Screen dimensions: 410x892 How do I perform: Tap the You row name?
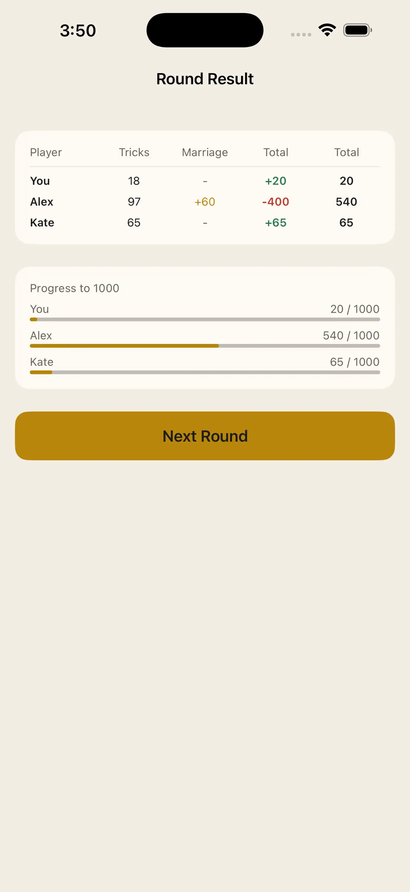click(x=40, y=181)
